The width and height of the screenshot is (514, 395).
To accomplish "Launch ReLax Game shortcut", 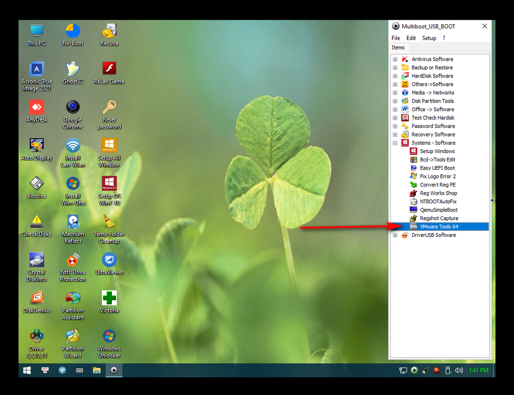I will pyautogui.click(x=109, y=73).
